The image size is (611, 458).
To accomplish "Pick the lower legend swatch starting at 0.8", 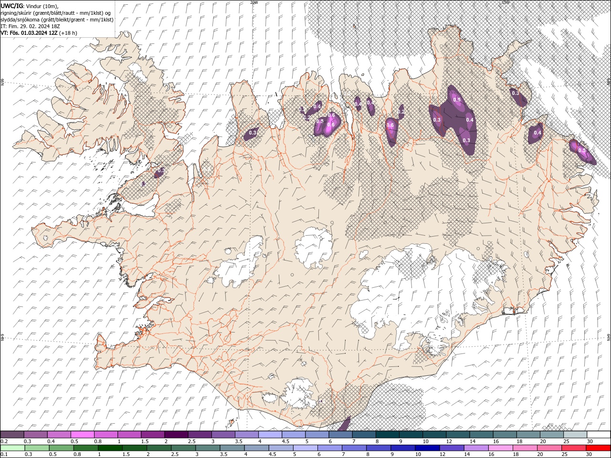I will (x=85, y=448).
